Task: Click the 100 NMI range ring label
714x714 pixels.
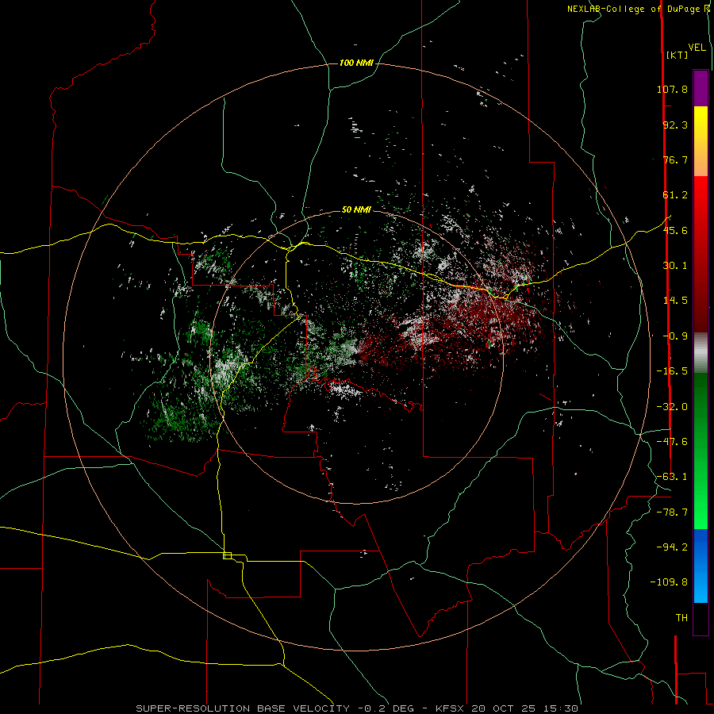Action: pyautogui.click(x=356, y=63)
